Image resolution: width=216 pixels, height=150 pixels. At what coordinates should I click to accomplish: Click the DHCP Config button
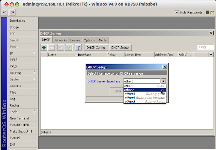[96, 48]
